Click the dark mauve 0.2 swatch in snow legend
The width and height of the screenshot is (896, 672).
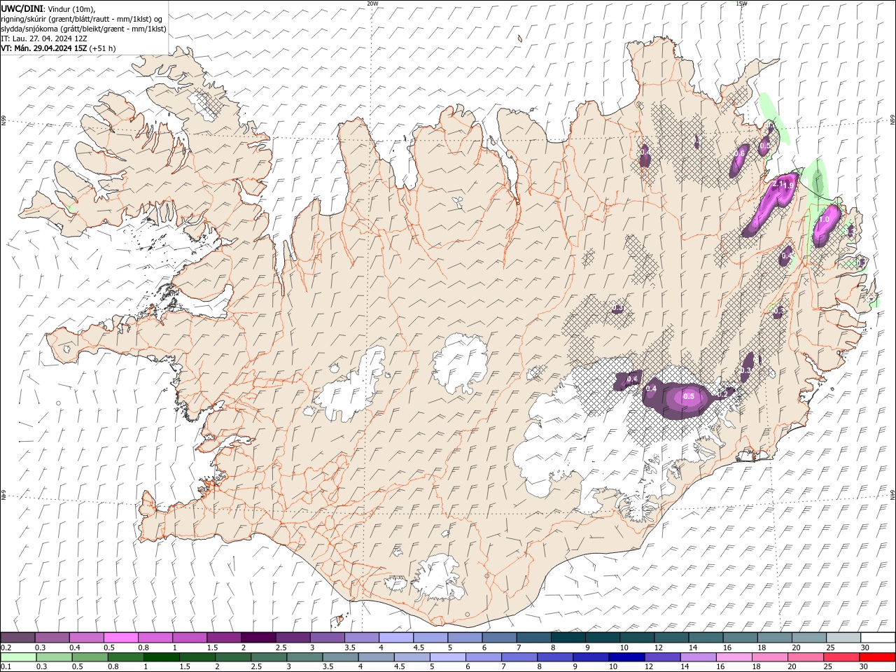pyautogui.click(x=17, y=638)
